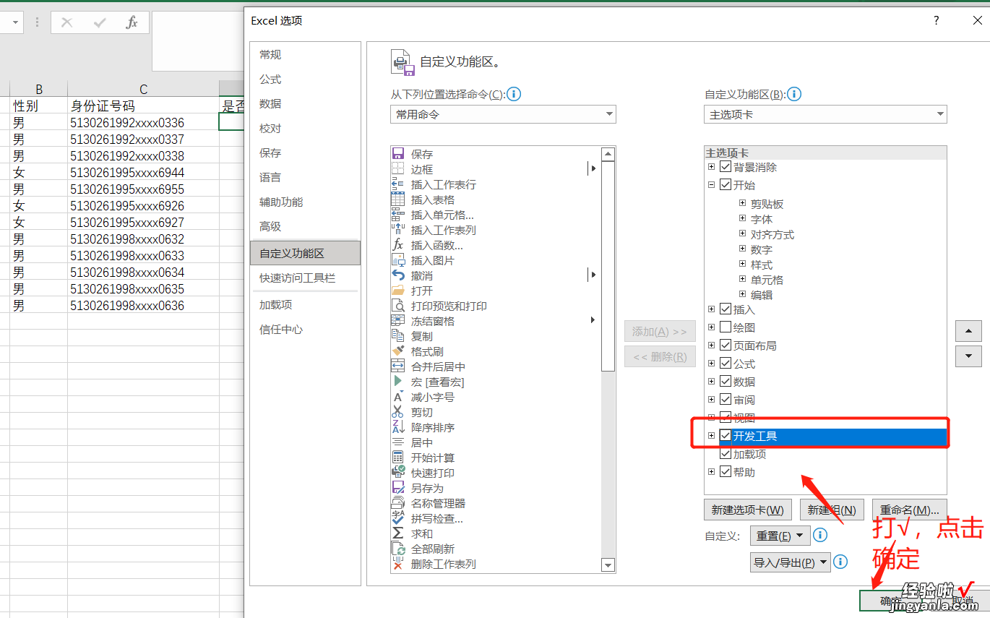
Task: Select the 打开 folder command icon
Action: tap(397, 291)
